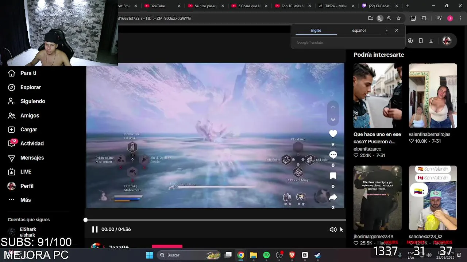Switch to the Top 10 Jefes tab

[293, 6]
